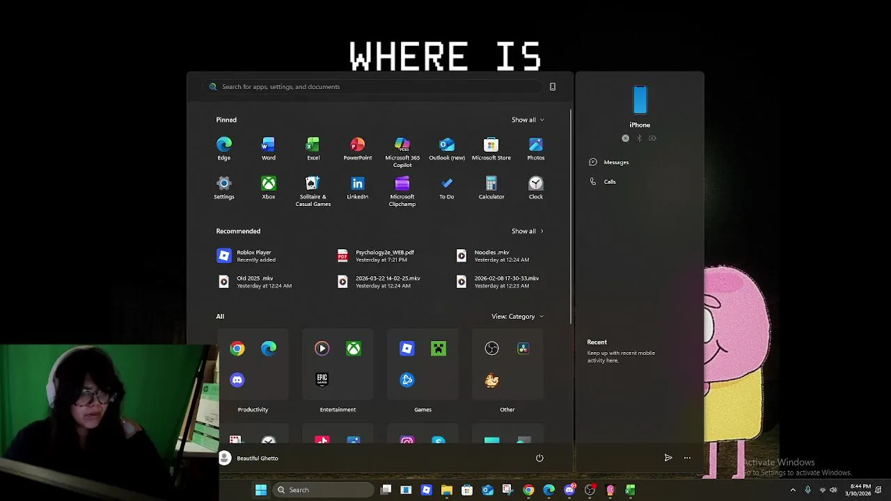891x501 pixels.
Task: Launch Word from the pinned section
Action: click(268, 148)
